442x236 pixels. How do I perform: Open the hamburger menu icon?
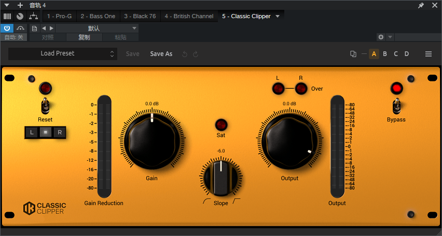coord(429,54)
